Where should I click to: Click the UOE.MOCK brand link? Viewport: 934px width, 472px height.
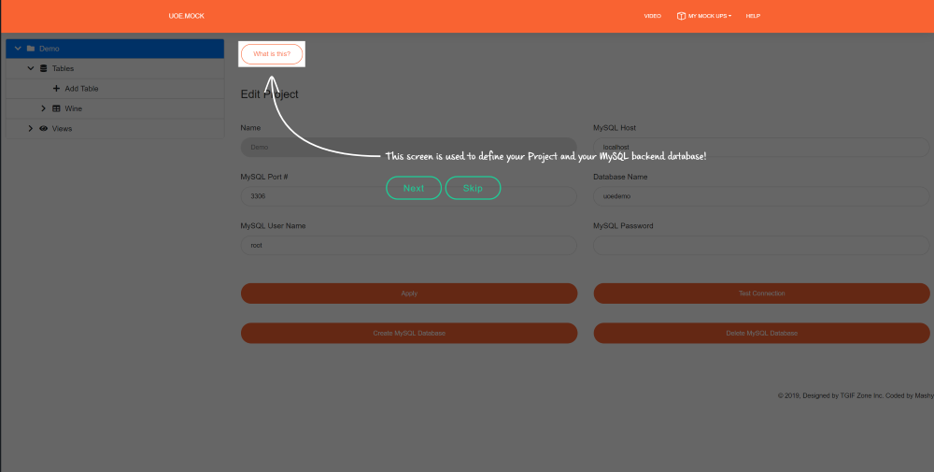[x=187, y=16]
